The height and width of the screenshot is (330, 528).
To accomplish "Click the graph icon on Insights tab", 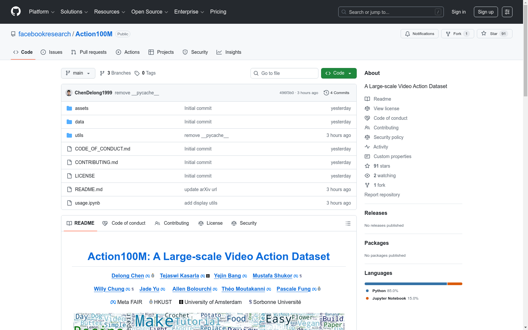I will (219, 52).
